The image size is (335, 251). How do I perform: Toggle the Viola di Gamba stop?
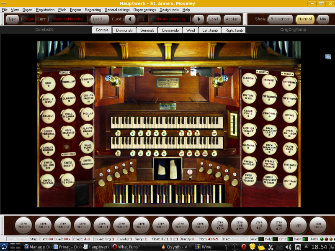coord(68,115)
